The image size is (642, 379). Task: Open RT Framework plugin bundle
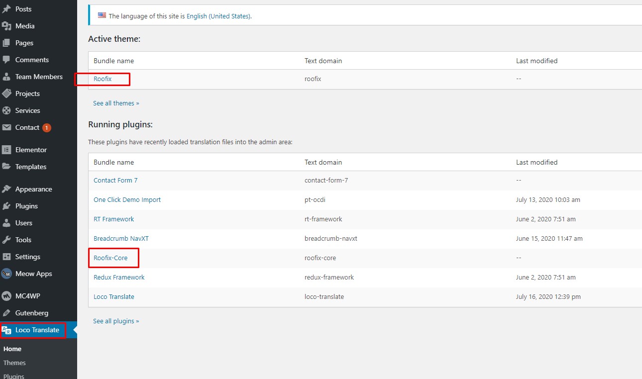(x=114, y=219)
